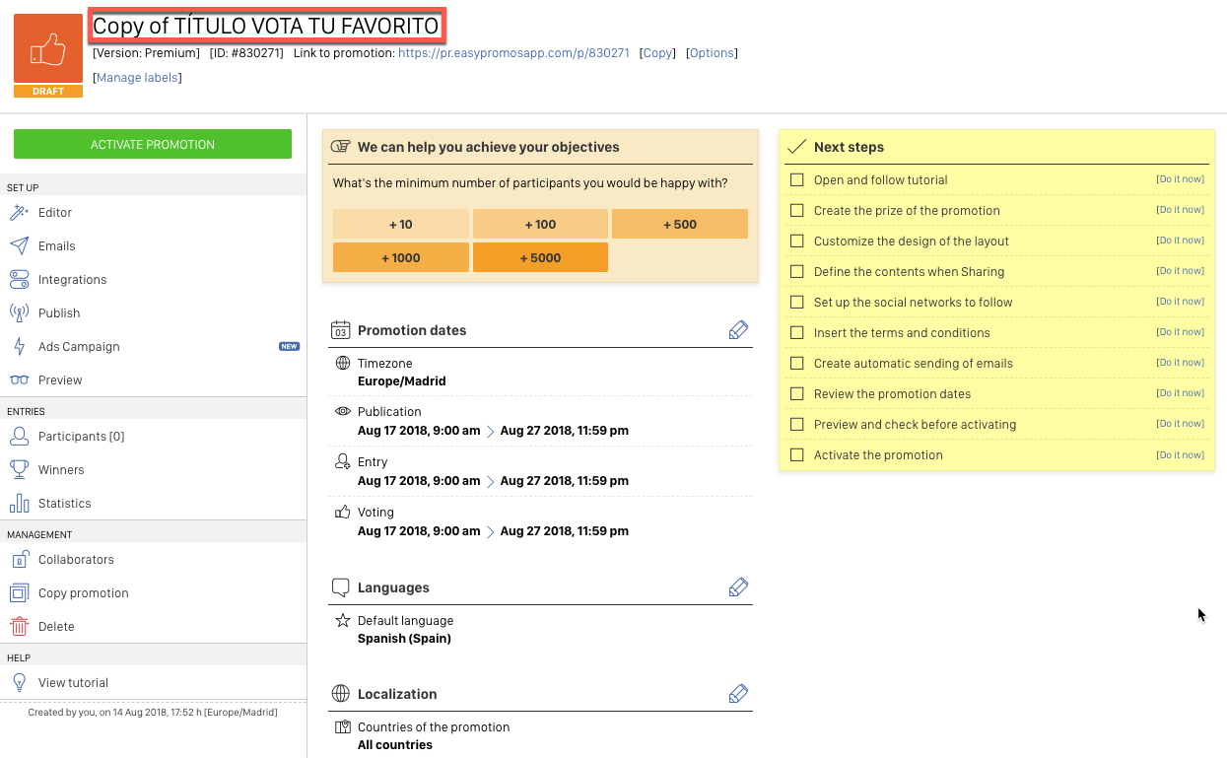Click 'Do it now' for Review promotion dates

pos(1180,393)
